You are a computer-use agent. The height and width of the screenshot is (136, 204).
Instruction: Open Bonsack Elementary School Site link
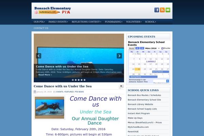click(144, 100)
